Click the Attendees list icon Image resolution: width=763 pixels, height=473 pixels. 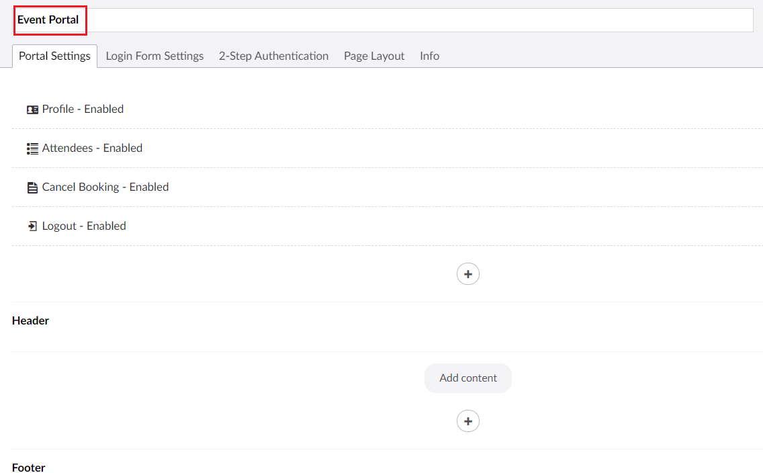tap(32, 148)
